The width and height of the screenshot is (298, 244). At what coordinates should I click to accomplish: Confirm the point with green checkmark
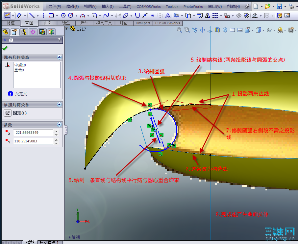point(5,48)
